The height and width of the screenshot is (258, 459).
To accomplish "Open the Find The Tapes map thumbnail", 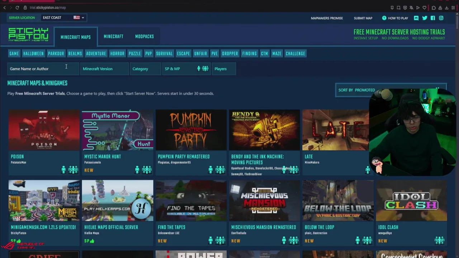I will point(191,201).
